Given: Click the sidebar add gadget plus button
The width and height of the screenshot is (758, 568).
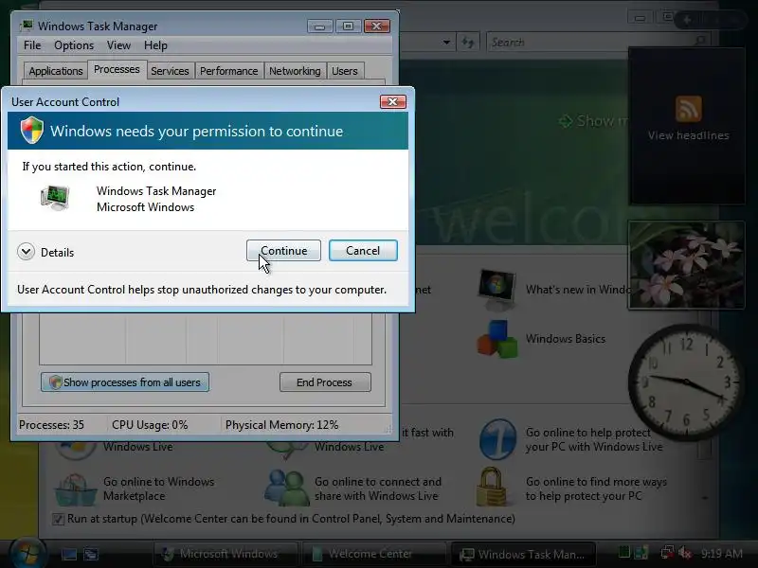Looking at the screenshot, I should click(x=686, y=20).
